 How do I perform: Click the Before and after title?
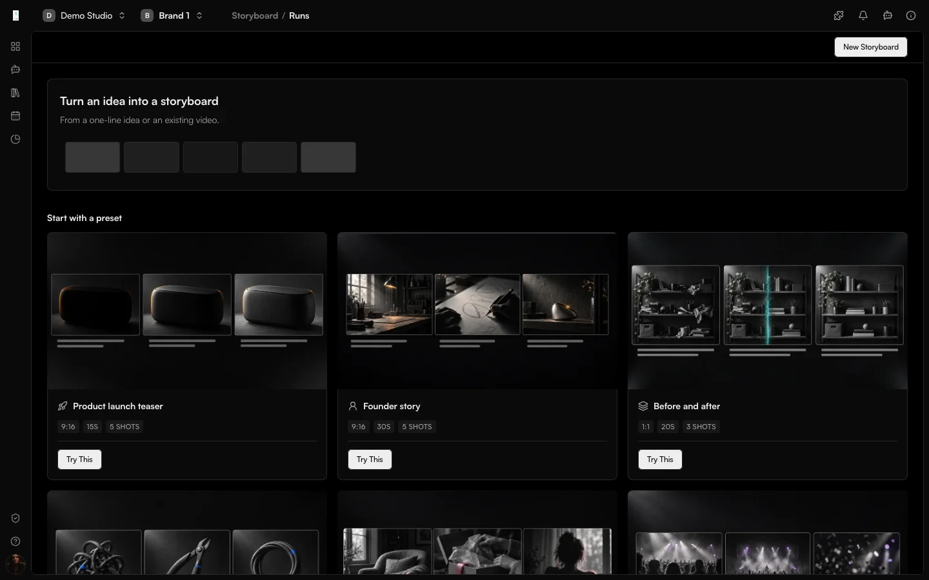[686, 406]
